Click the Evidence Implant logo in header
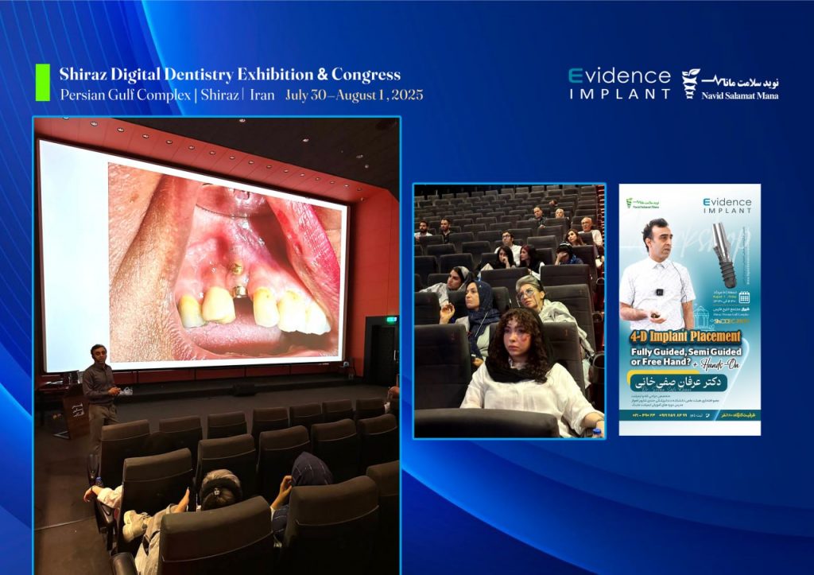The width and height of the screenshot is (814, 575). tap(619, 84)
